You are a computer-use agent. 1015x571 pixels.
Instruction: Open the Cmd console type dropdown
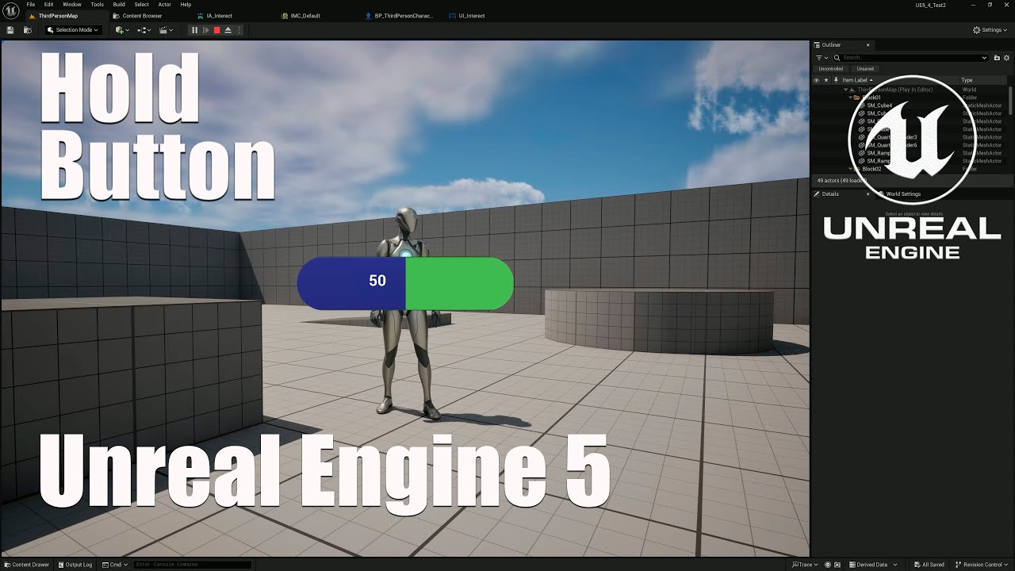[x=116, y=565]
